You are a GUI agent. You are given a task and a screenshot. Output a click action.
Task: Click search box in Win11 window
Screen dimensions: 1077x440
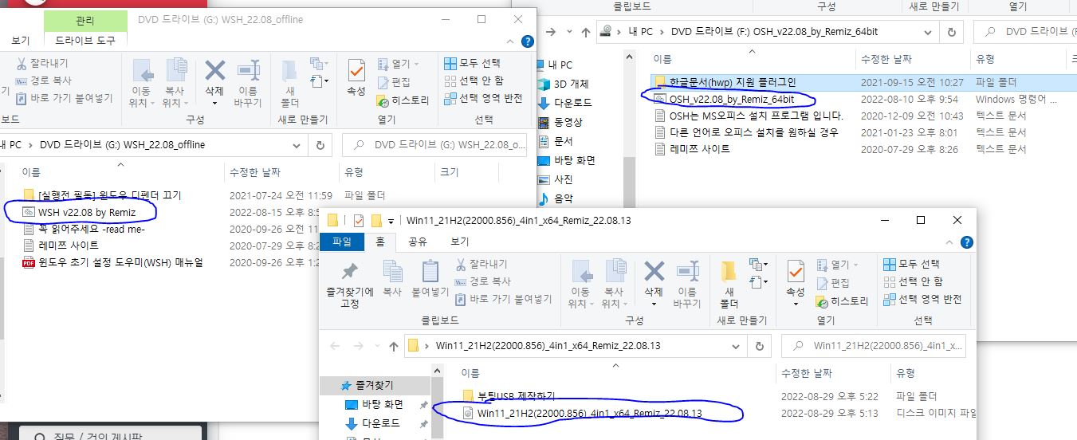point(873,346)
